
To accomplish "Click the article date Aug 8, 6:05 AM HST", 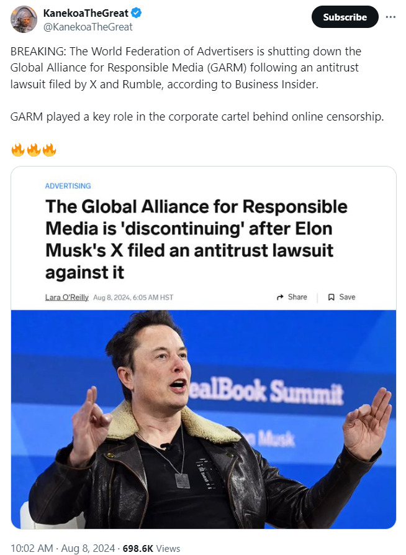I will pyautogui.click(x=133, y=297).
